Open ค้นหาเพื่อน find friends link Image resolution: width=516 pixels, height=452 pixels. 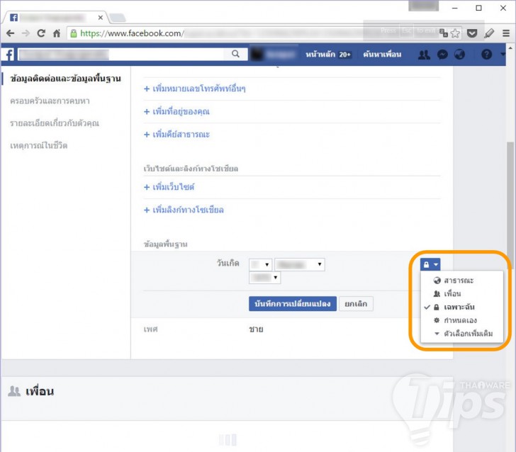[382, 55]
